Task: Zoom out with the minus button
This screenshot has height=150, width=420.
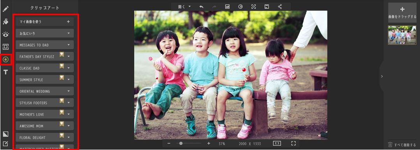Action: click(x=169, y=143)
